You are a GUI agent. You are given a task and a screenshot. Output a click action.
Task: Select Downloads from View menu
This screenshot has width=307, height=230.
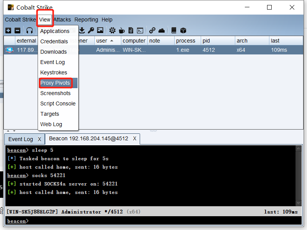tap(58, 52)
